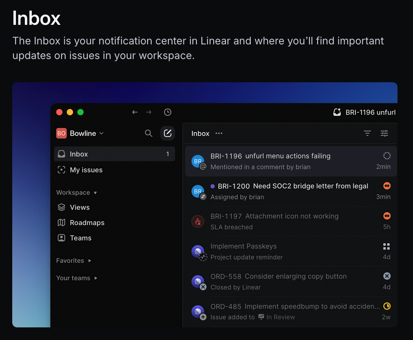Click BR avatar on BRI-1200 notification

coord(198,191)
